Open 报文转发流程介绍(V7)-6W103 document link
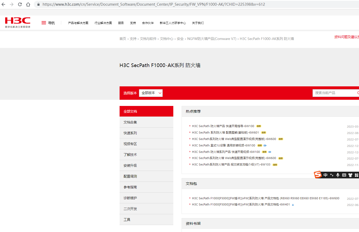This screenshot has width=359, height=232. point(231,164)
